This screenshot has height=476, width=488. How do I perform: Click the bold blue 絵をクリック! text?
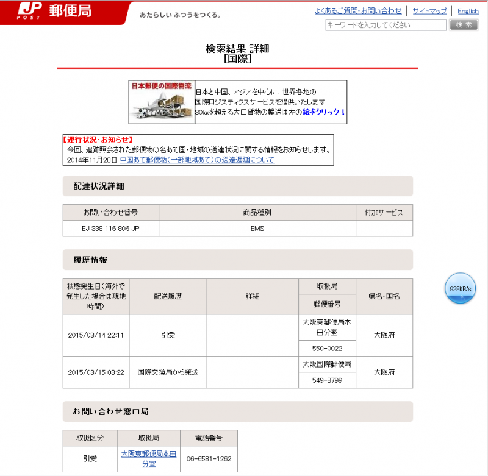coord(324,112)
